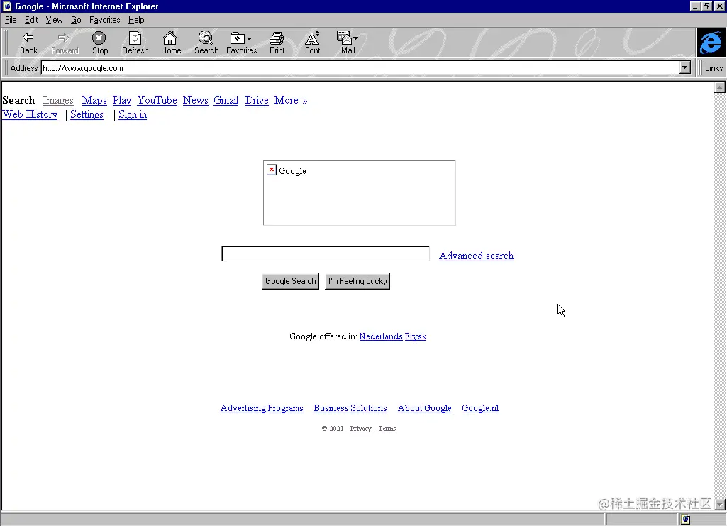Switch language via Nederlands link
This screenshot has height=526, width=727.
tap(381, 336)
